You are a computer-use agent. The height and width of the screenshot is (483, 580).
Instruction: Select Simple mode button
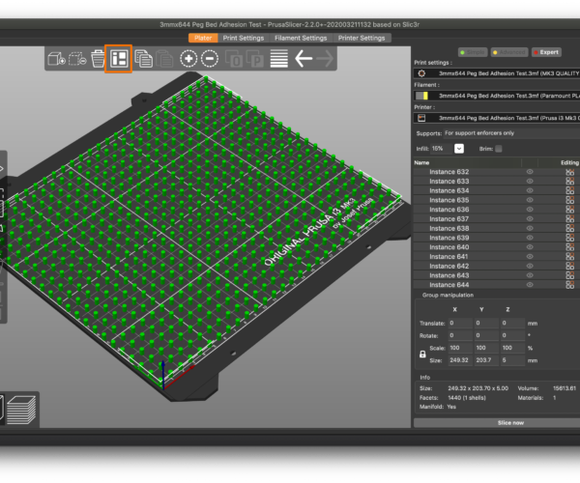tap(473, 52)
